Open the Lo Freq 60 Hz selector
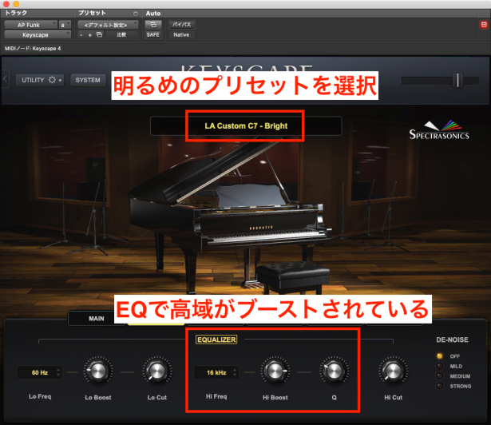The width and height of the screenshot is (491, 425). tap(41, 372)
